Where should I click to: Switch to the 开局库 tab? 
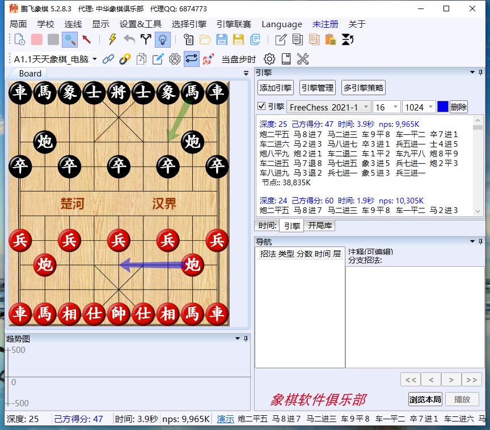click(320, 225)
